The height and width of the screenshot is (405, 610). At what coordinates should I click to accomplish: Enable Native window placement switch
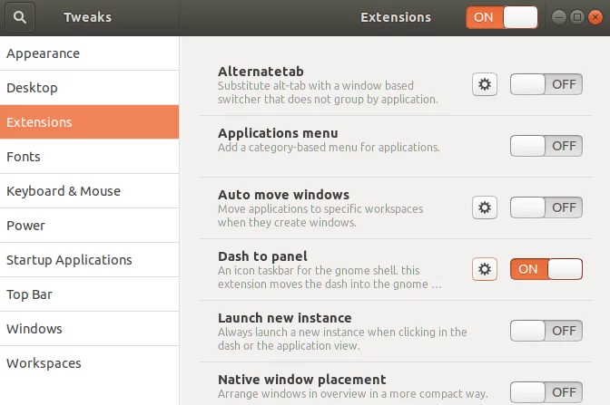[x=546, y=392]
